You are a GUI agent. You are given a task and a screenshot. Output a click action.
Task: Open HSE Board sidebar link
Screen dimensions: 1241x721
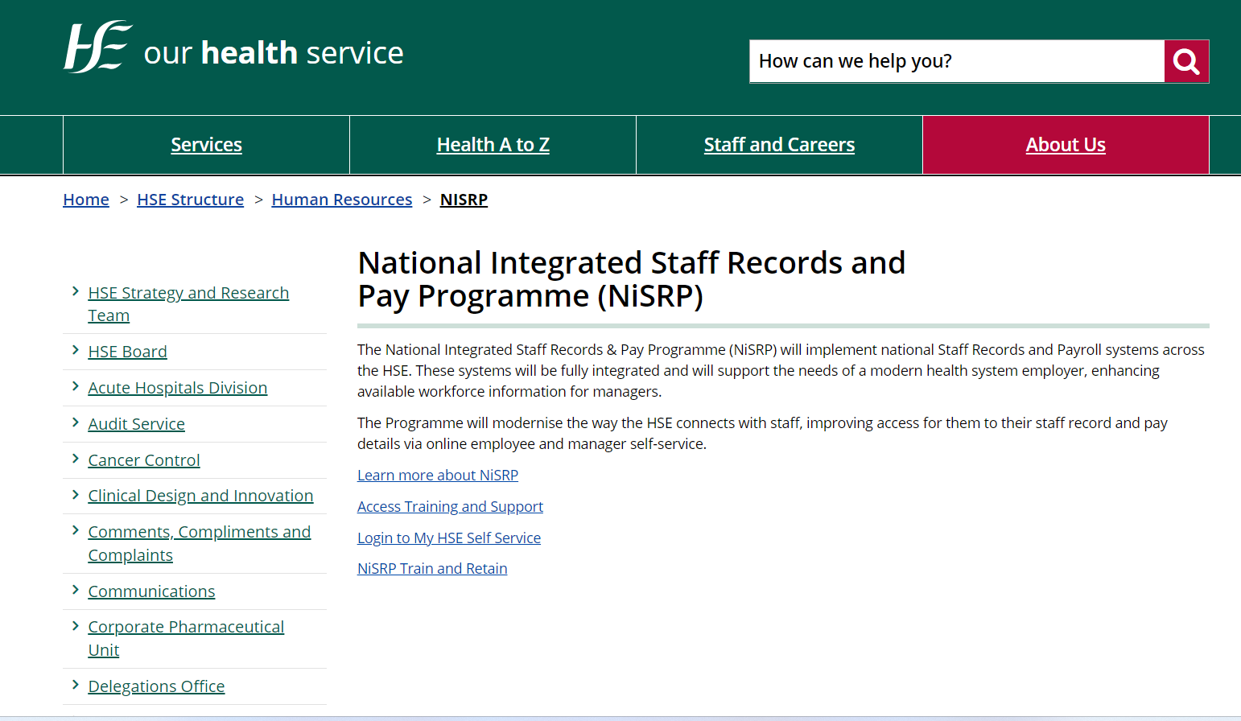[x=127, y=352]
